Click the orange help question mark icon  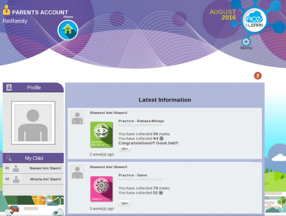[258, 76]
